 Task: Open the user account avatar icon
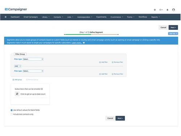coord(173,10)
